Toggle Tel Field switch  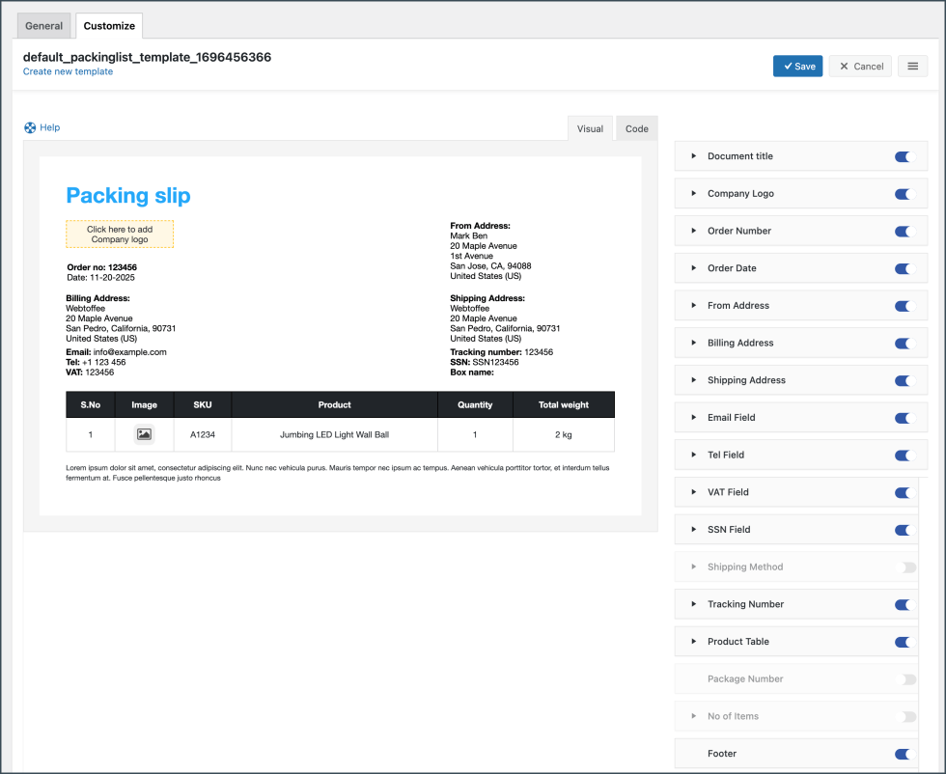tap(905, 456)
